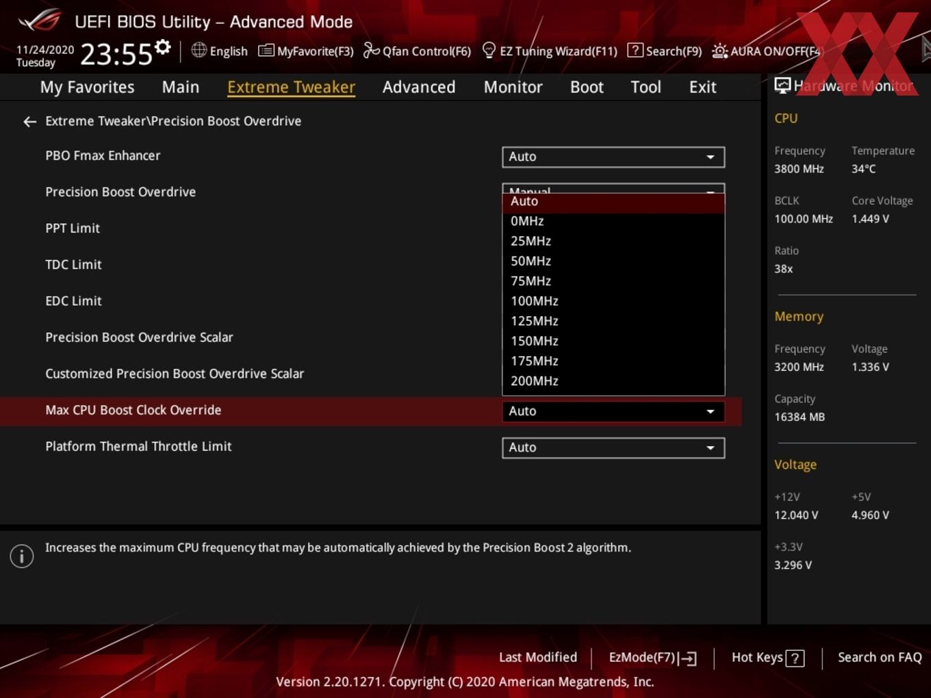Switch to My Favorites tab
Image resolution: width=931 pixels, height=698 pixels.
[x=87, y=87]
